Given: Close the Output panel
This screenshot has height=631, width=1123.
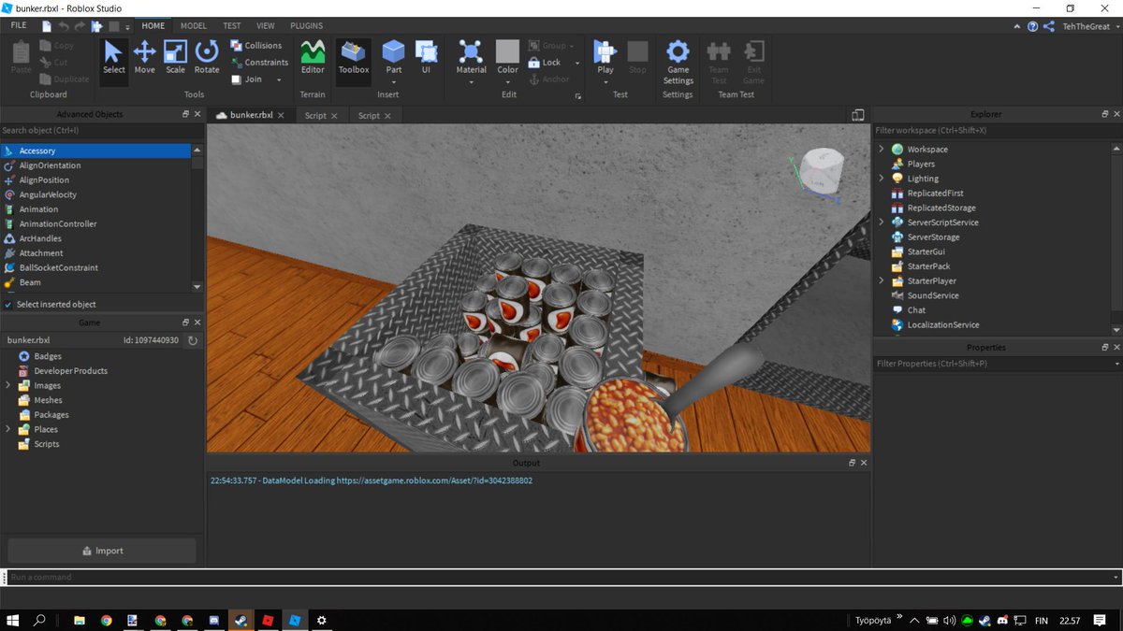Looking at the screenshot, I should (863, 463).
